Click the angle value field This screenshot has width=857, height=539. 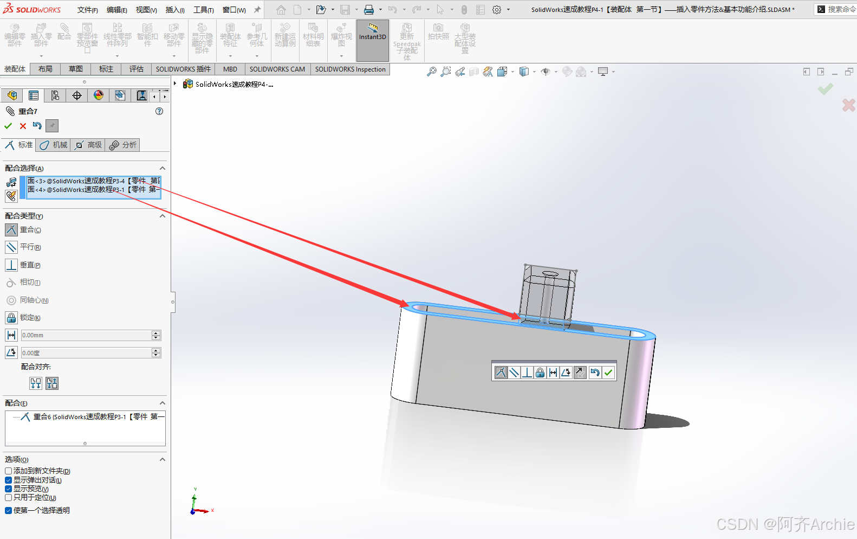pyautogui.click(x=86, y=353)
